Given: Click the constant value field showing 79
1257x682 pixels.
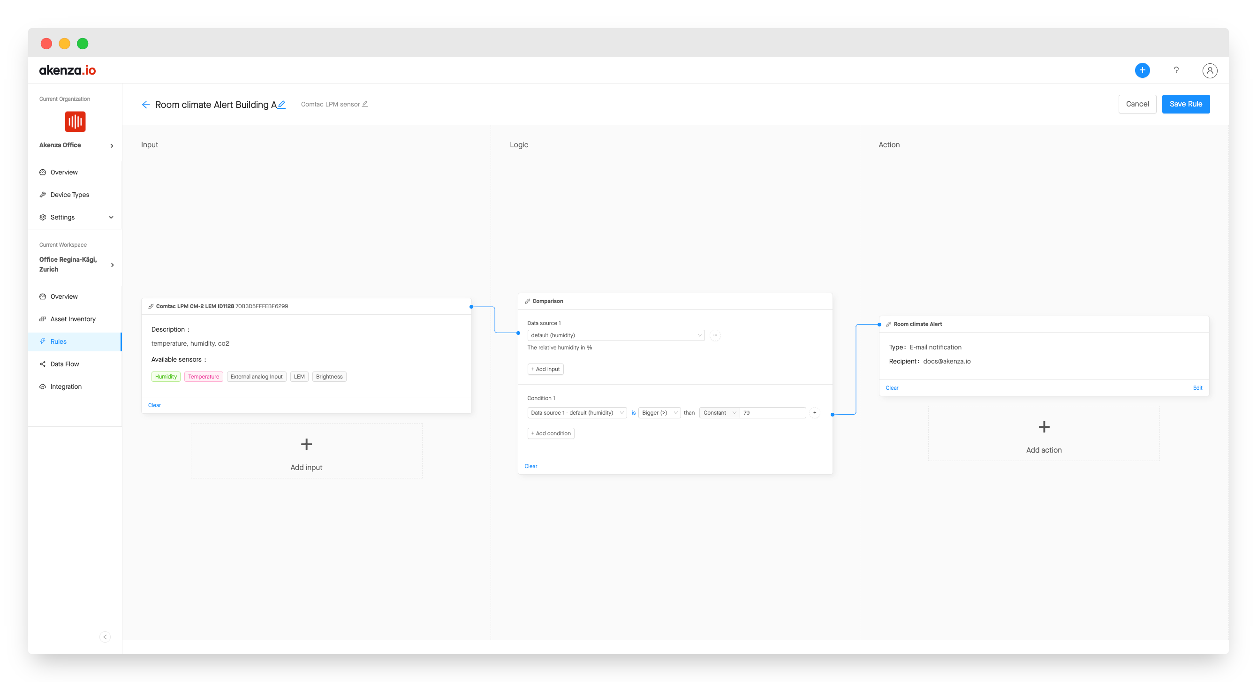Looking at the screenshot, I should coord(772,413).
